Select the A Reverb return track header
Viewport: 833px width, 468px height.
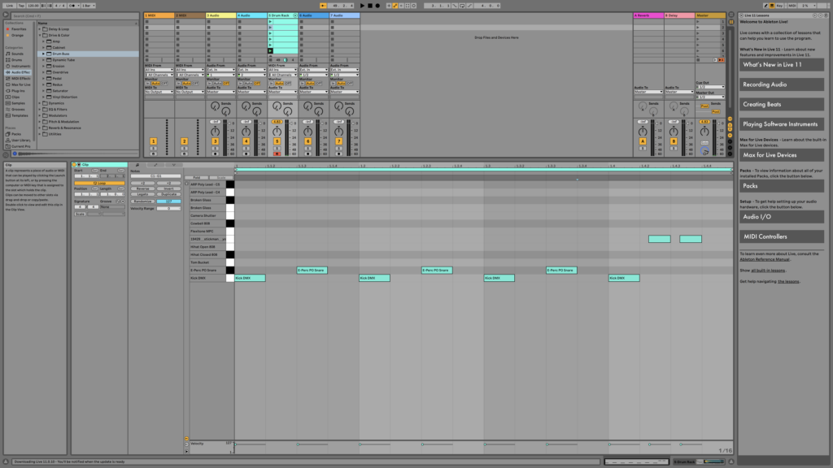point(648,15)
